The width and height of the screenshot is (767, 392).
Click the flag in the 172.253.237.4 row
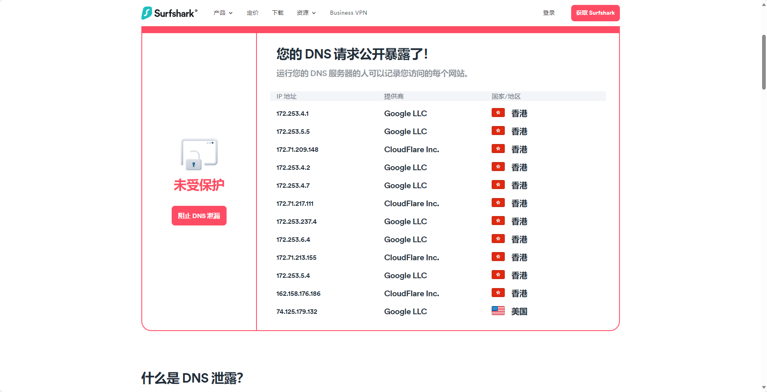(x=498, y=221)
